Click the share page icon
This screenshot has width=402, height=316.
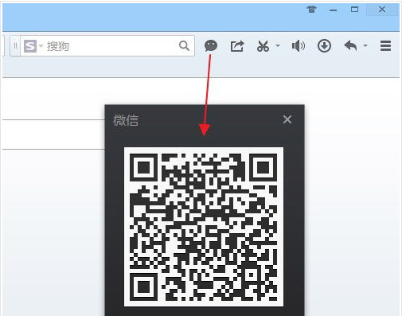(x=236, y=46)
